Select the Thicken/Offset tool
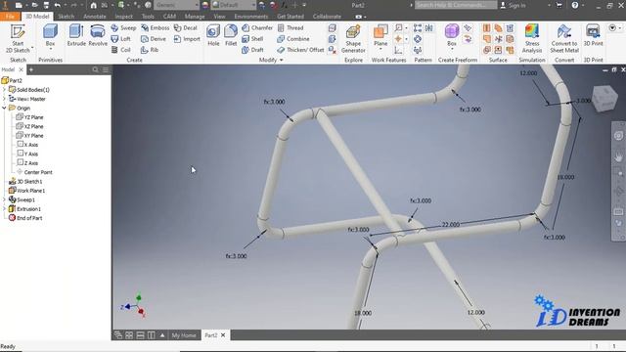626x352 pixels. 300,50
